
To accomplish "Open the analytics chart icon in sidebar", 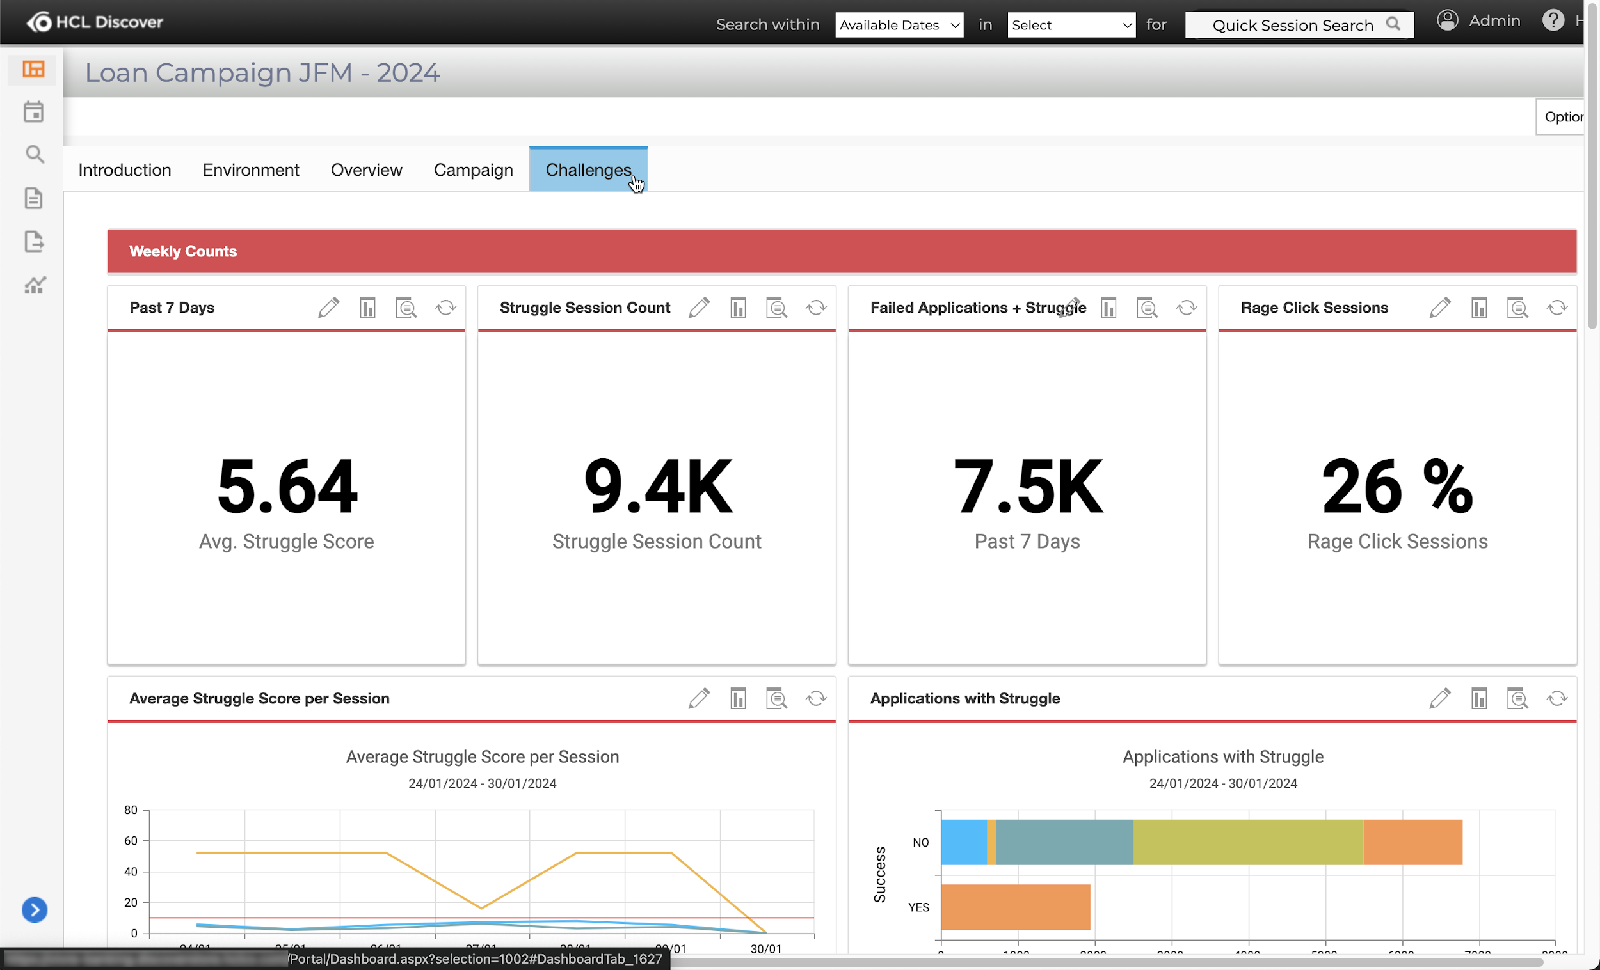I will (x=35, y=284).
